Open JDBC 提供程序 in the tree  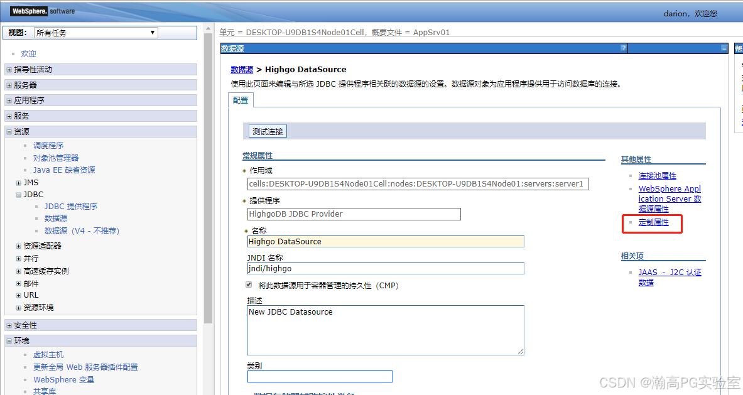70,207
